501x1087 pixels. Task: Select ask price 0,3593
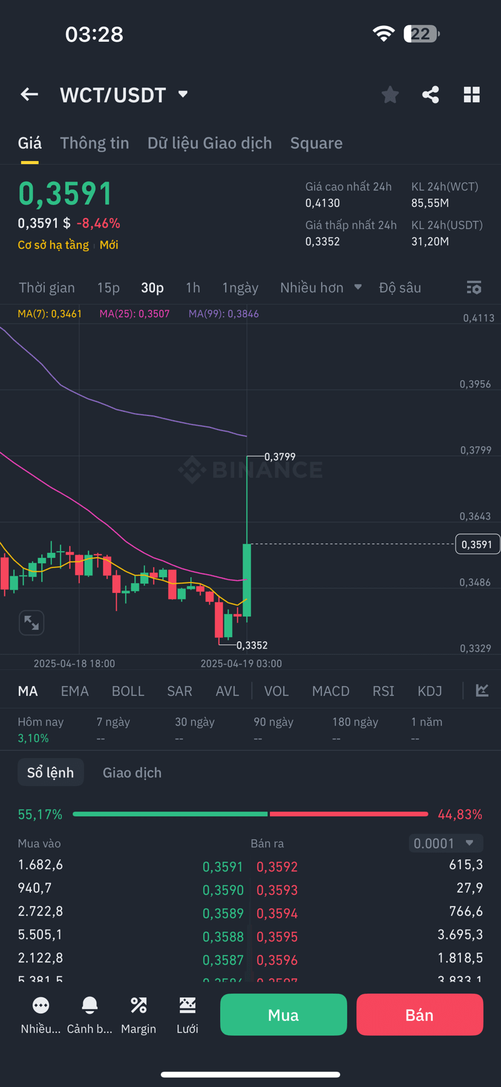277,890
